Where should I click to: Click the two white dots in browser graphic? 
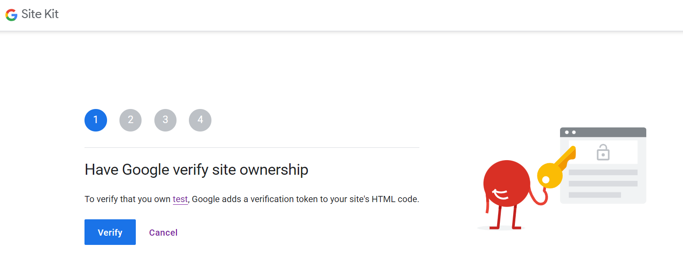[x=570, y=132]
